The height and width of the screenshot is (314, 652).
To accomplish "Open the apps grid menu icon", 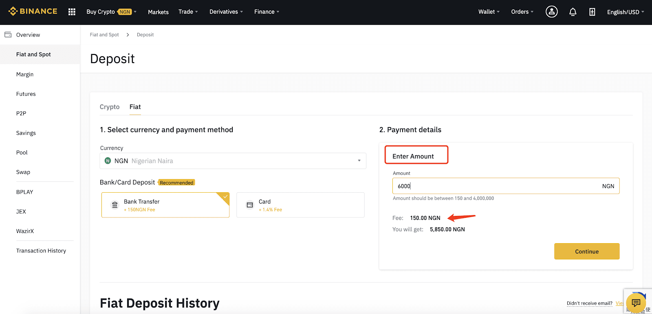I will click(x=72, y=12).
